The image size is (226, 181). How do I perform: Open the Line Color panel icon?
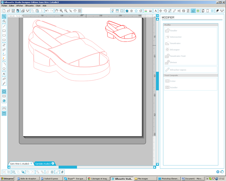[x=146, y=11]
